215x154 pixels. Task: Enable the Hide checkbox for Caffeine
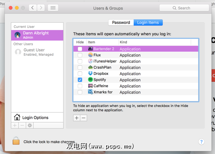tap(80, 86)
